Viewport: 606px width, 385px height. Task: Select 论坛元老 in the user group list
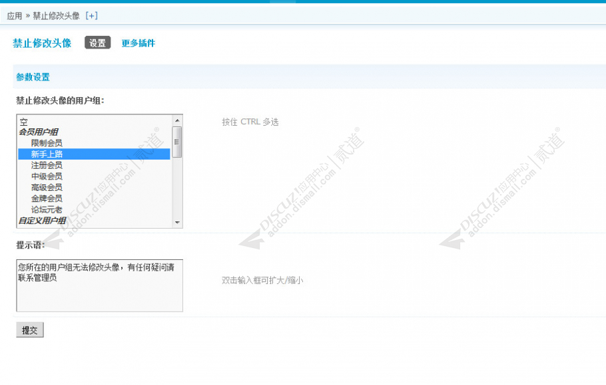click(x=94, y=209)
